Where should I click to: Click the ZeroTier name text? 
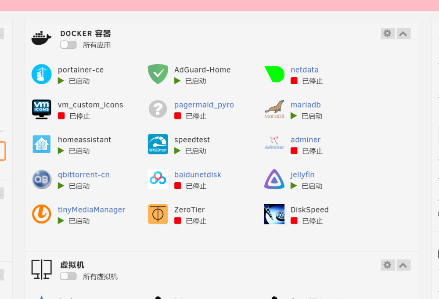click(190, 210)
